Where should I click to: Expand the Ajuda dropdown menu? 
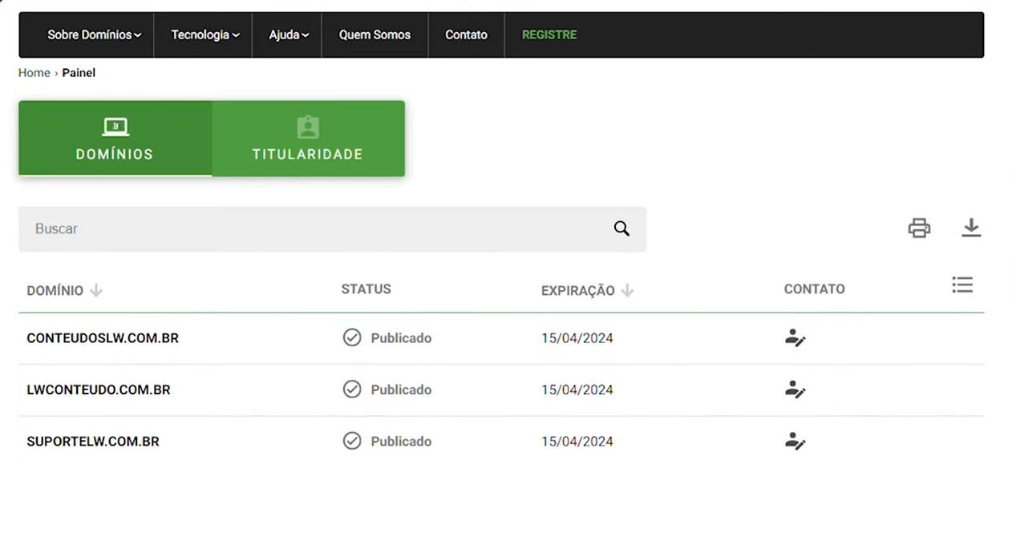[289, 34]
